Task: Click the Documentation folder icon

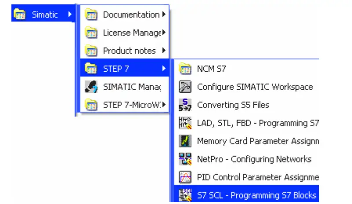Action: pos(91,15)
